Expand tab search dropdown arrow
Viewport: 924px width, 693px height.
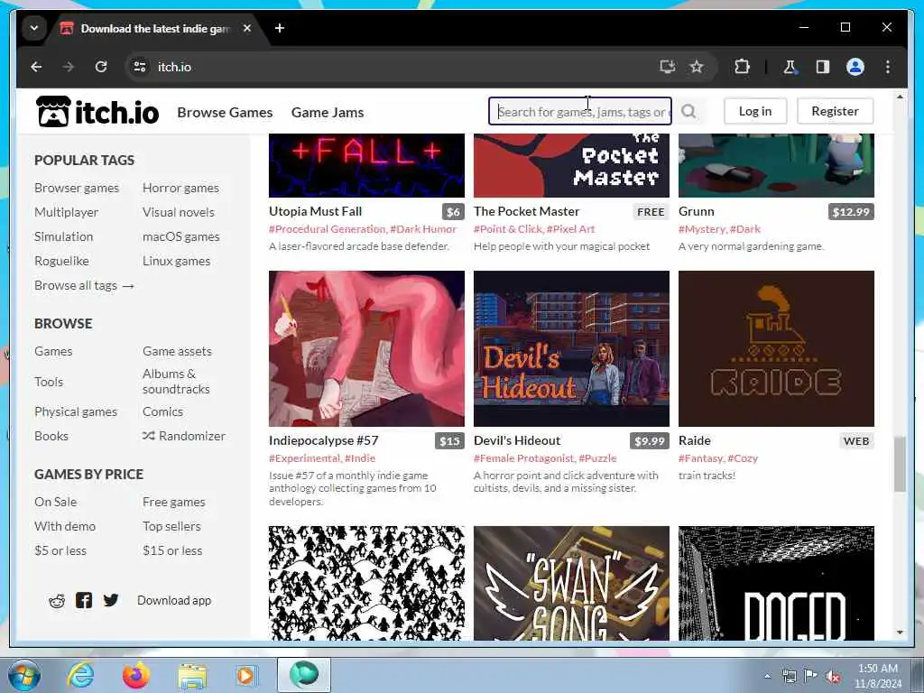(x=34, y=28)
